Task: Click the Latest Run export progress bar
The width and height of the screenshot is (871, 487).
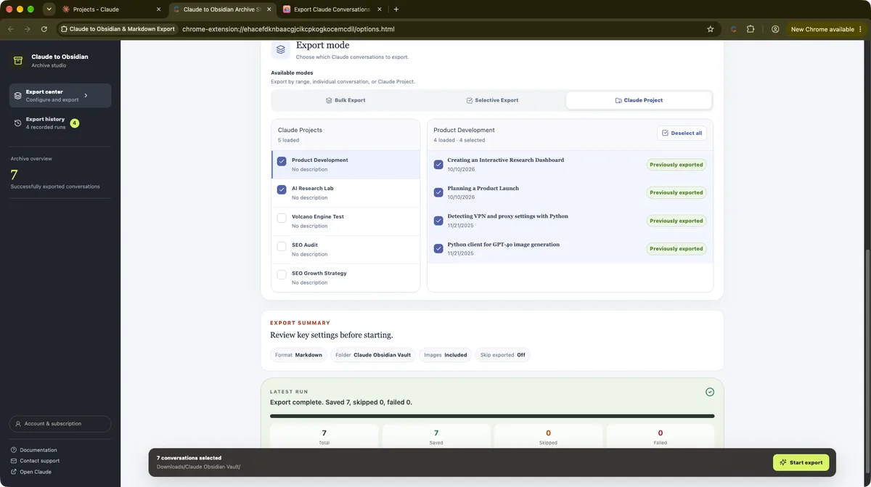Action: click(492, 416)
